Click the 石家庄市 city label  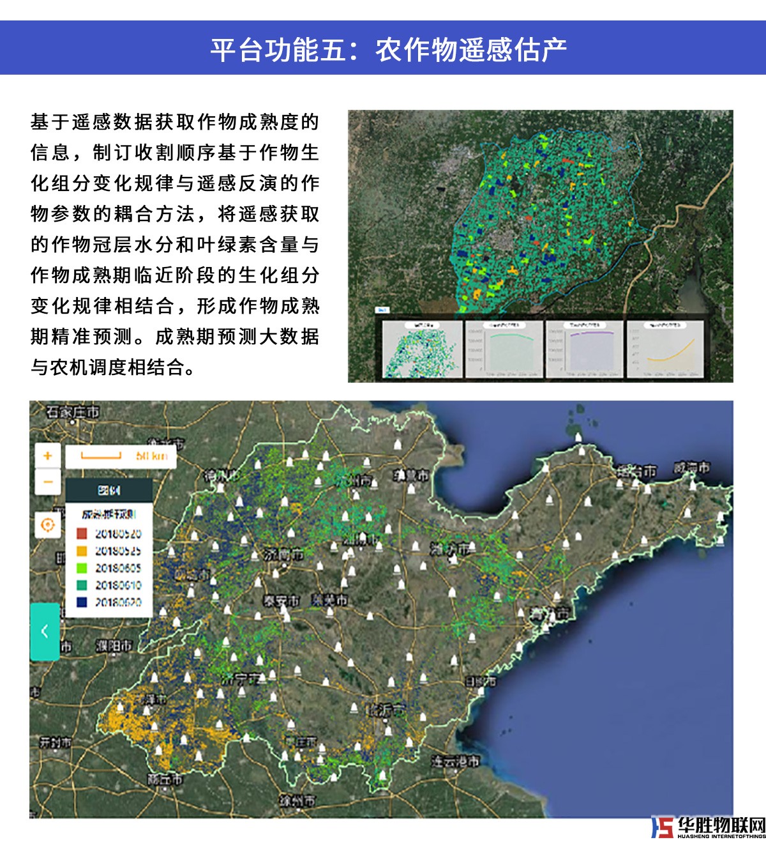pyautogui.click(x=73, y=413)
